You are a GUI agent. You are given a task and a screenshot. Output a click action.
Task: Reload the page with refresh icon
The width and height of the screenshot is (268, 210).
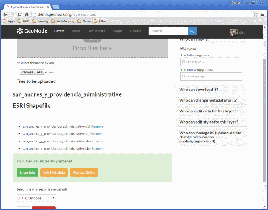[20, 14]
